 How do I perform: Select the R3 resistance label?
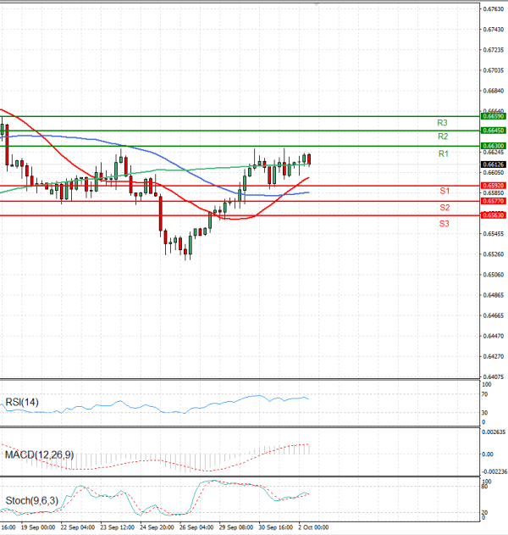pos(443,123)
